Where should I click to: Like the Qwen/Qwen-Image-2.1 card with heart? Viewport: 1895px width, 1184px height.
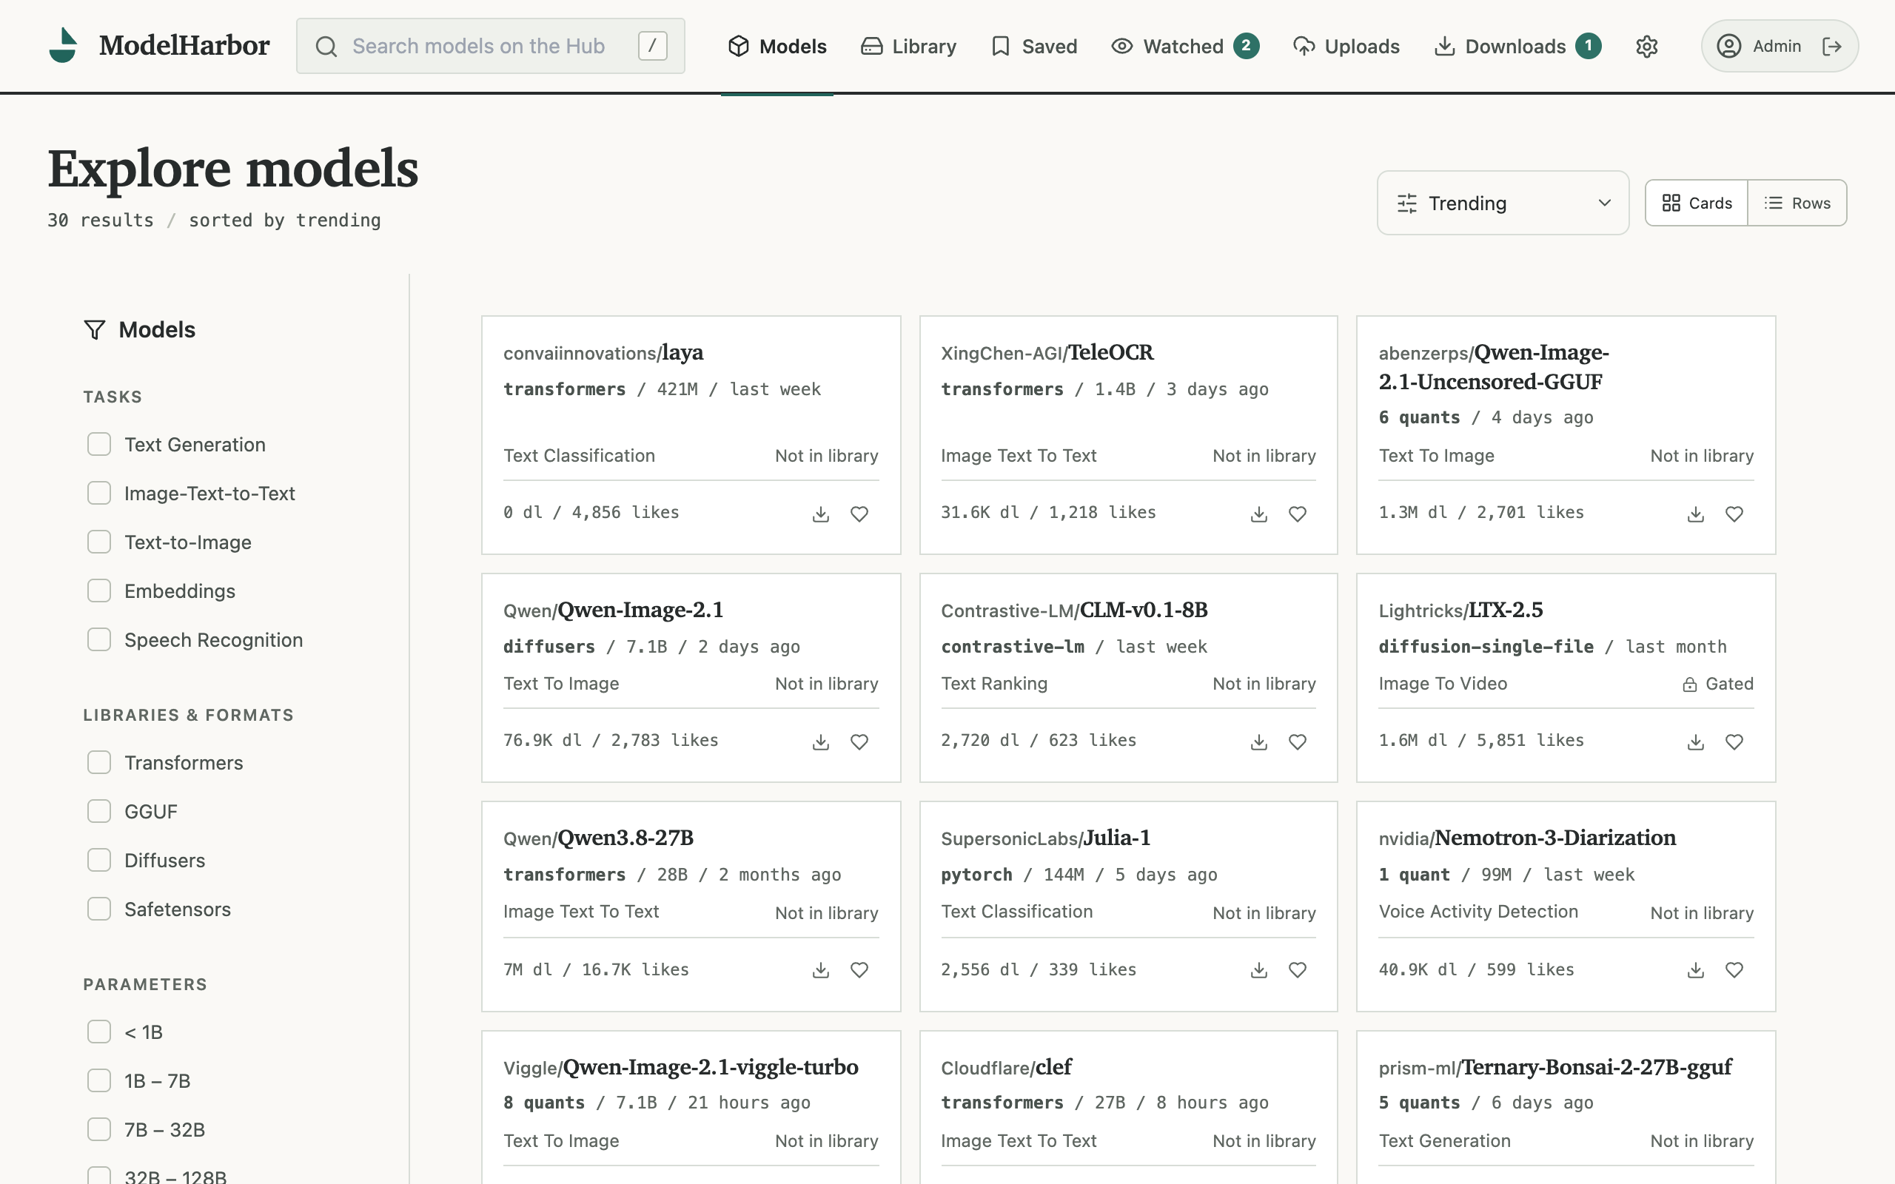859,741
